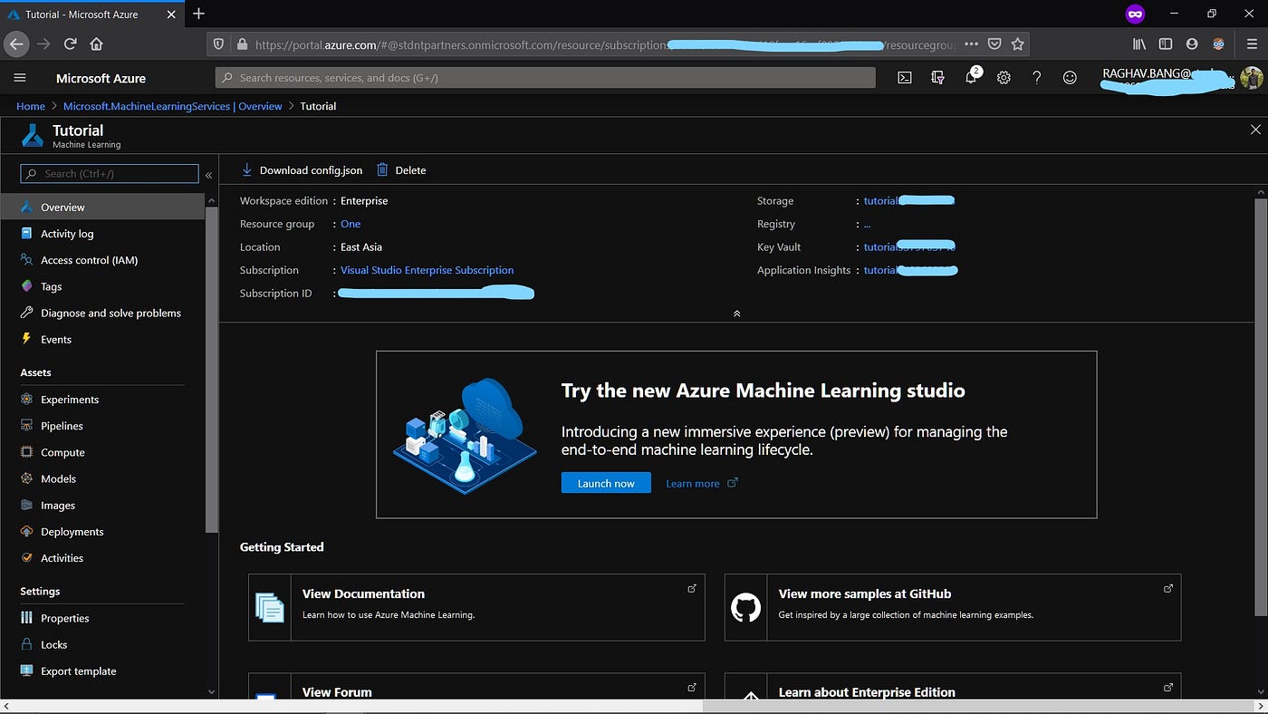
Task: Open the View more samples at GitHub card
Action: tap(953, 607)
